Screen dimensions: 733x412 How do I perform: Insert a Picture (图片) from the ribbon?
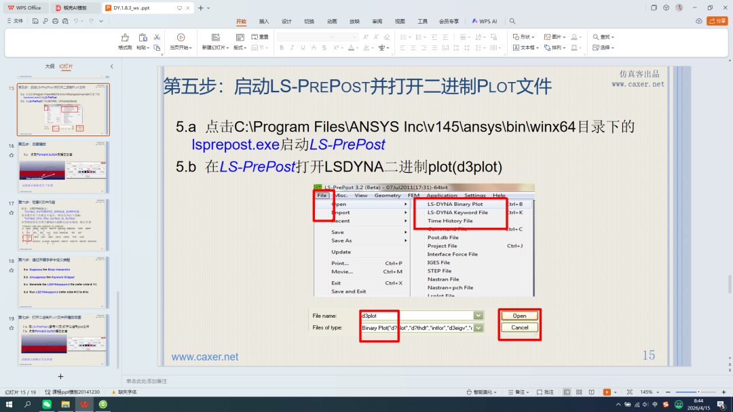(555, 37)
